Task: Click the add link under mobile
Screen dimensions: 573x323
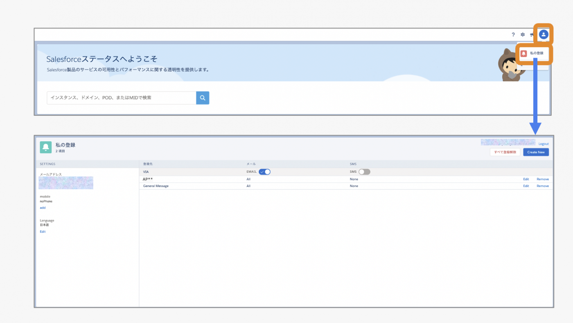Action: (x=43, y=208)
